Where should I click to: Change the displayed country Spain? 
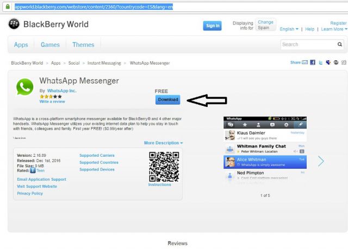[x=265, y=25]
